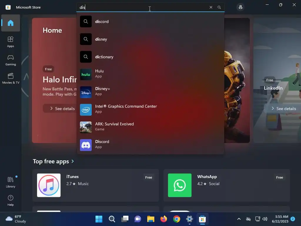The height and width of the screenshot is (226, 301).
Task: Open the Discord app result
Action: coord(150,145)
